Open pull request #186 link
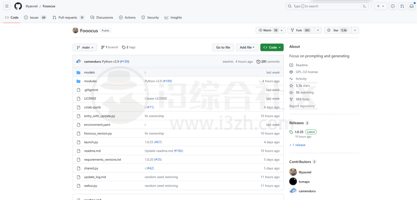The width and height of the screenshot is (417, 200). pos(178,151)
